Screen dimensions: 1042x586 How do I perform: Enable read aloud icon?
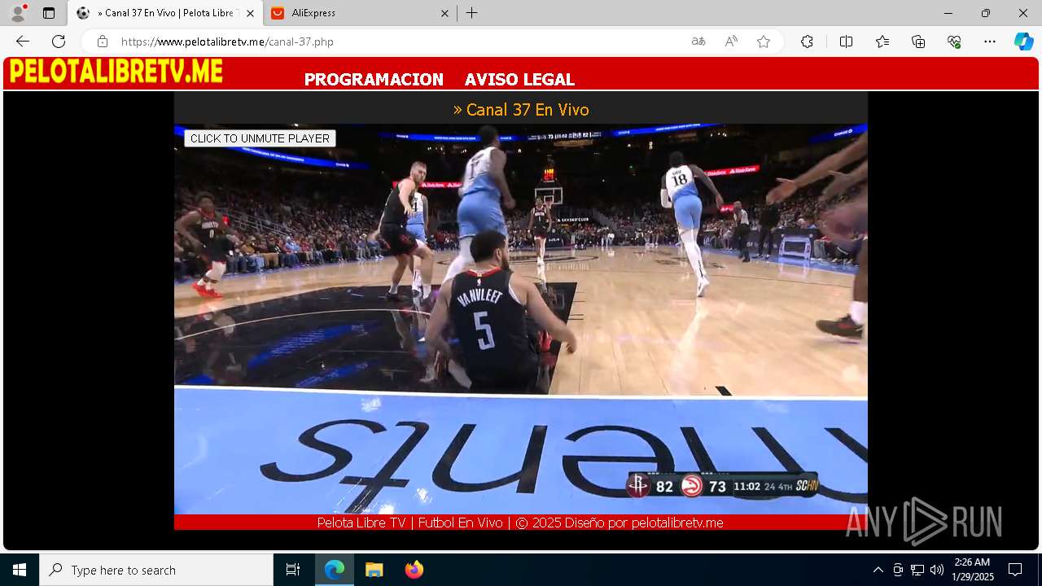(731, 42)
